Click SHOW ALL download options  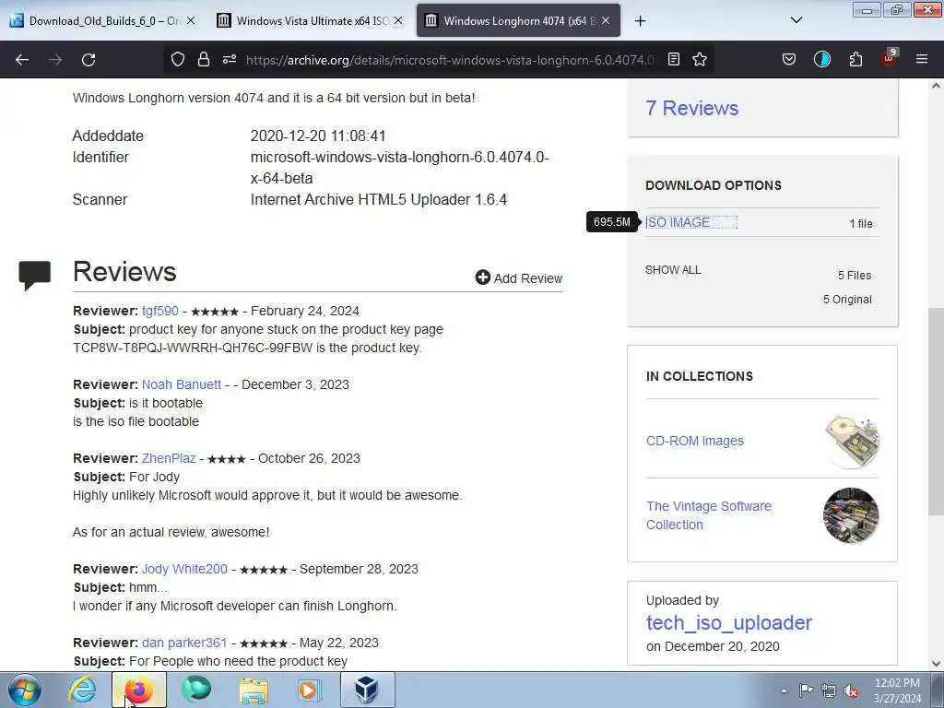673,270
